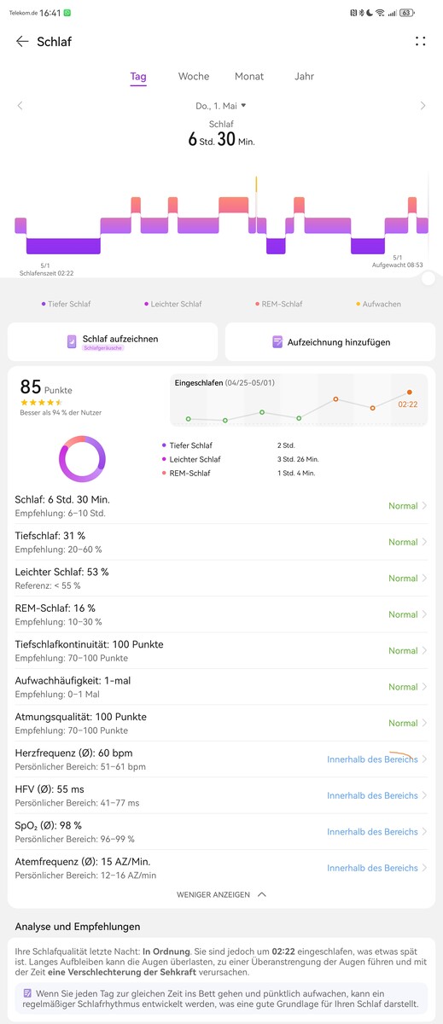This screenshot has width=443, height=1024.
Task: Expand the Tiefschlaf 31 % row chevron
Action: (x=425, y=542)
